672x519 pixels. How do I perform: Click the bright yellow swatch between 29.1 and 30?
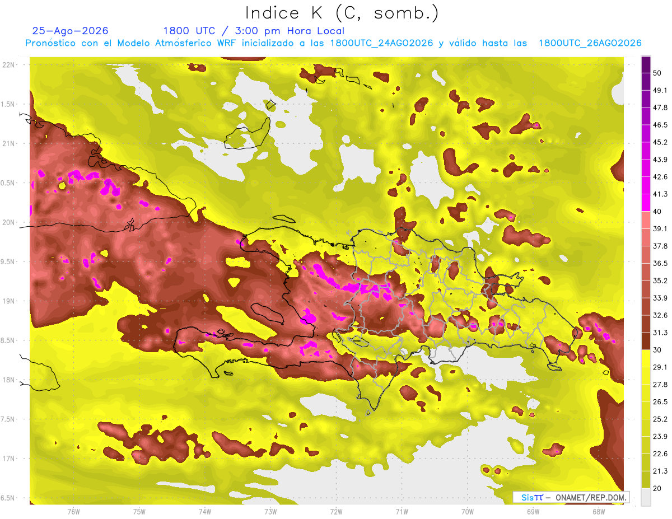[646, 358]
